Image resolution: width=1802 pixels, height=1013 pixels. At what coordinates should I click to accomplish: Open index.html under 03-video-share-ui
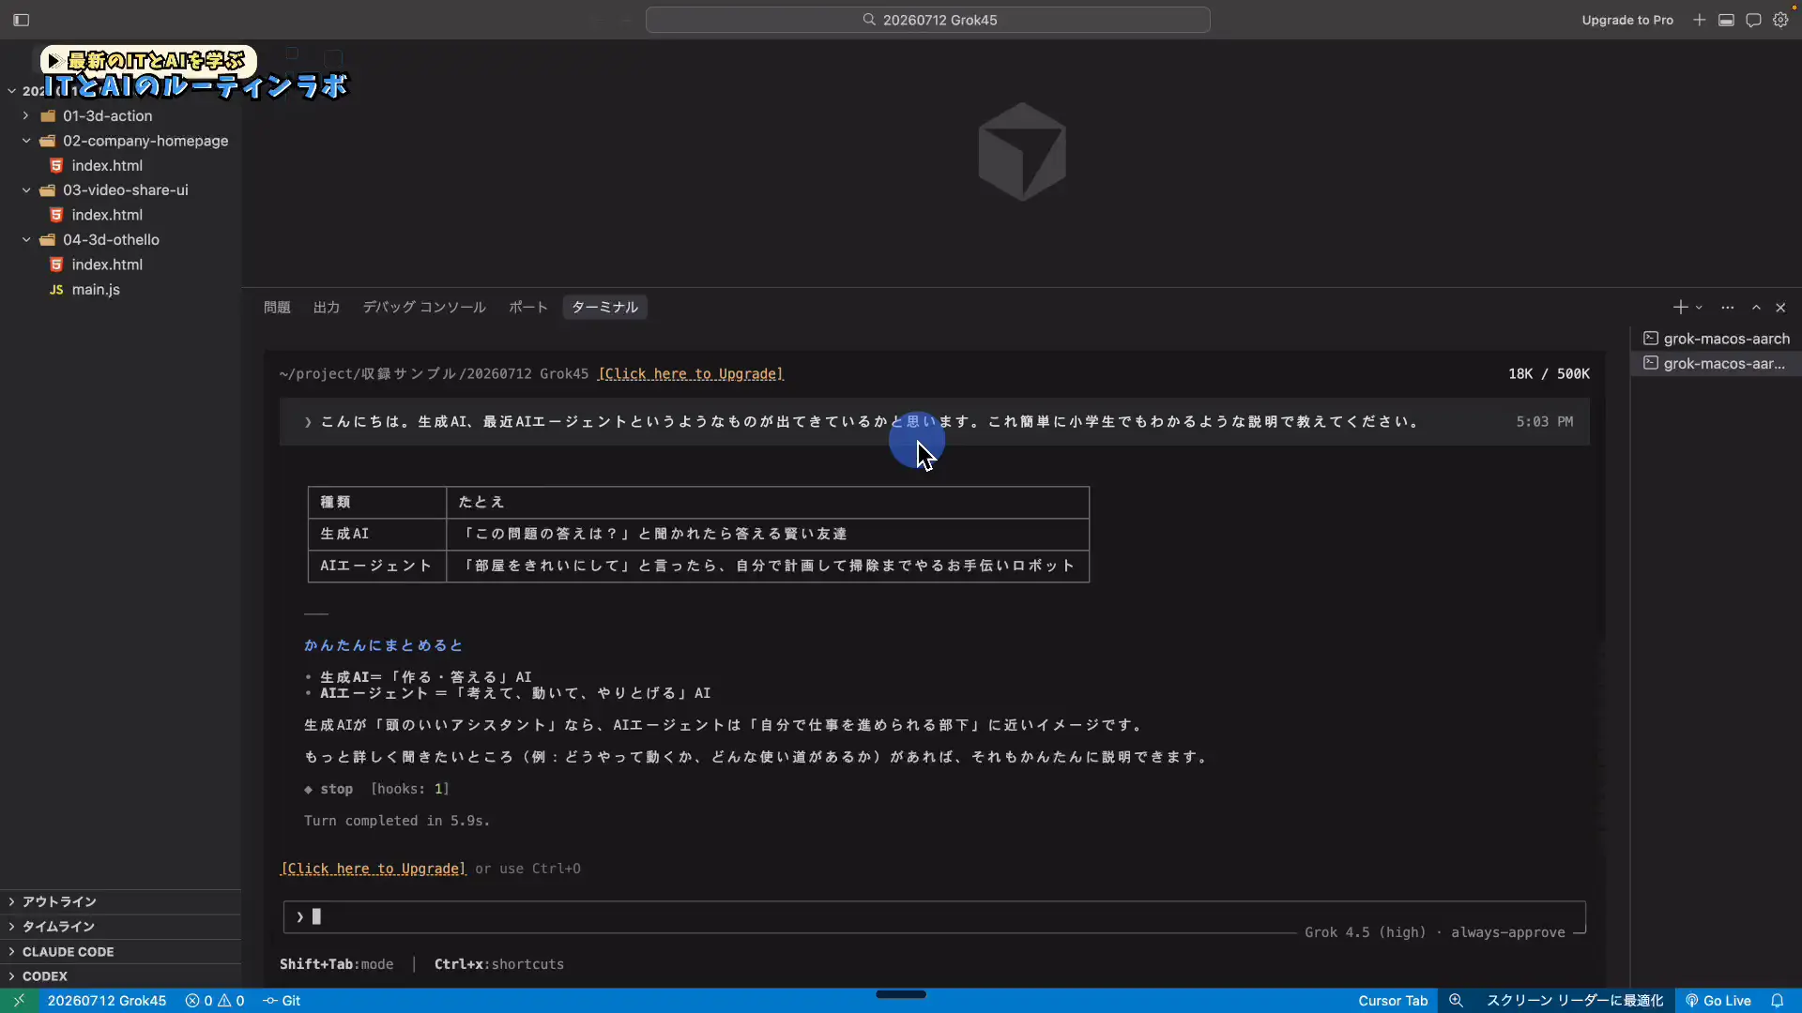[x=107, y=216]
